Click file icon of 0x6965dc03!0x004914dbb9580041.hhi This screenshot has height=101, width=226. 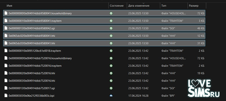click(6, 43)
